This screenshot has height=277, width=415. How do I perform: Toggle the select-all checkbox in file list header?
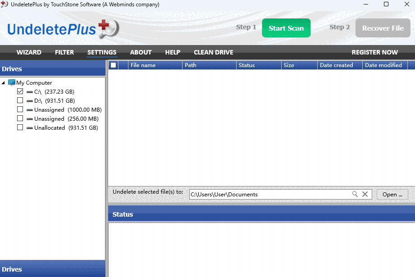[114, 65]
